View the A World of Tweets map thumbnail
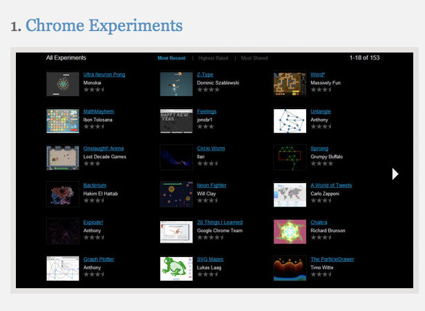The height and width of the screenshot is (311, 425). click(x=290, y=195)
